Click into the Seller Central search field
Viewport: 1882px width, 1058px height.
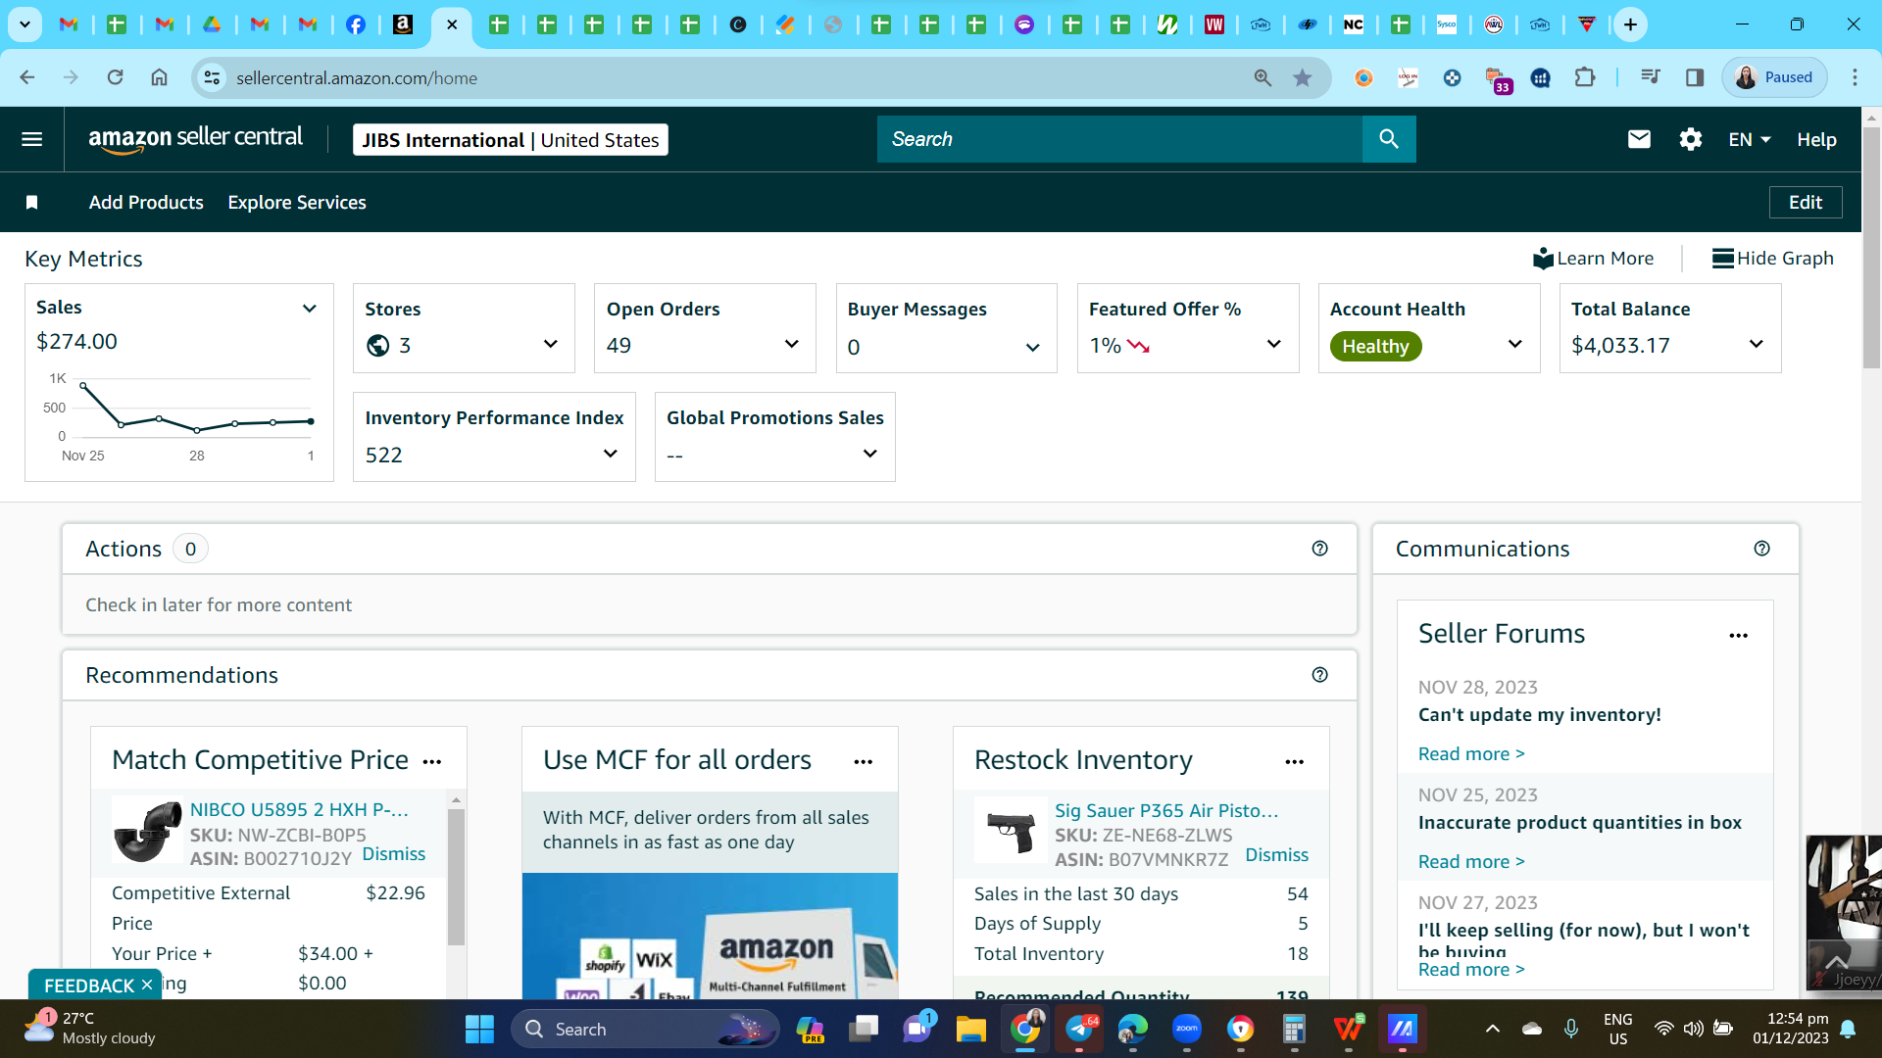[1119, 139]
